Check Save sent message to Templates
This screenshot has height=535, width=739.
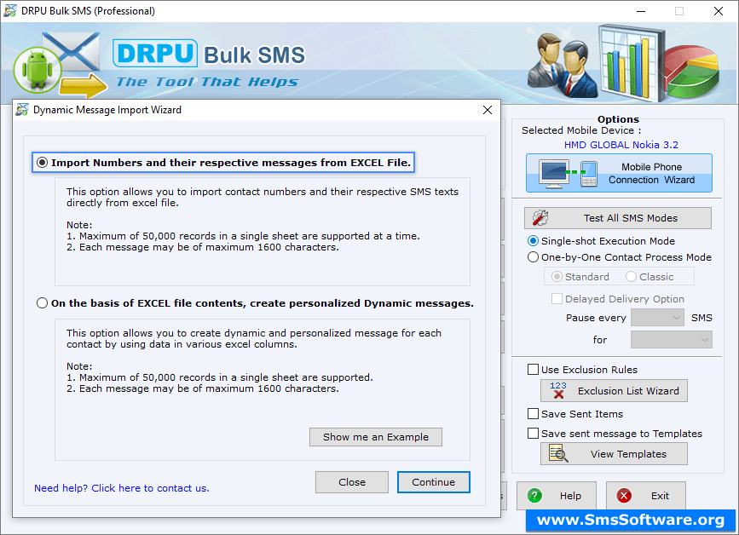pos(533,434)
